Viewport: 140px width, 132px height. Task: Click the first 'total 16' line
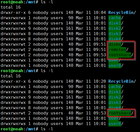click(11, 7)
